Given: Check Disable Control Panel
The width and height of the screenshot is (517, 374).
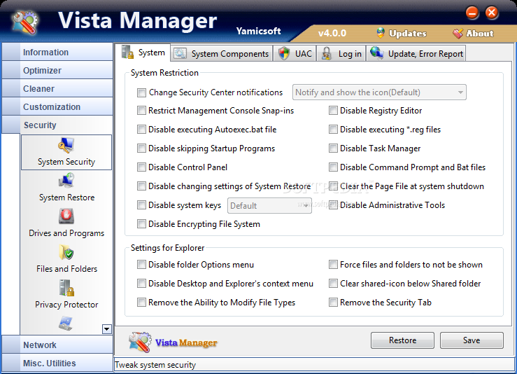Looking at the screenshot, I should point(141,167).
